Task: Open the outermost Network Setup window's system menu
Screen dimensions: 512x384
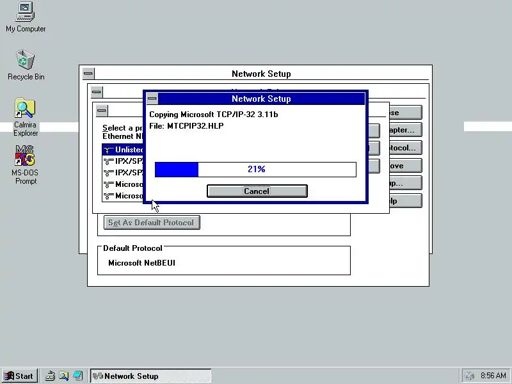Action: 88,73
